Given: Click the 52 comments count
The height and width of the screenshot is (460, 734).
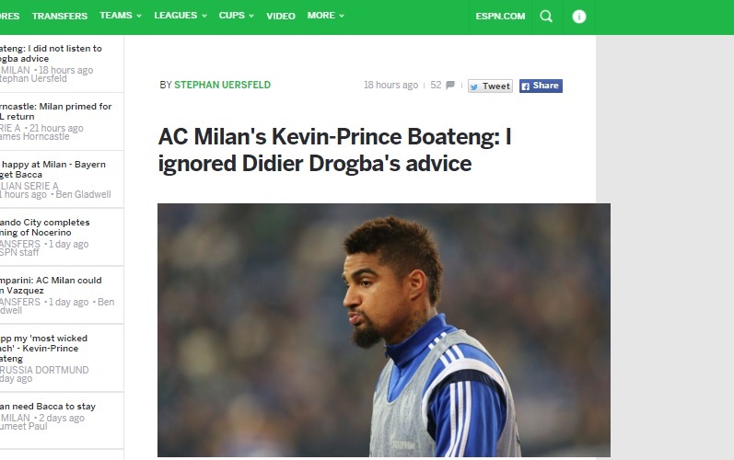Looking at the screenshot, I should [x=436, y=85].
